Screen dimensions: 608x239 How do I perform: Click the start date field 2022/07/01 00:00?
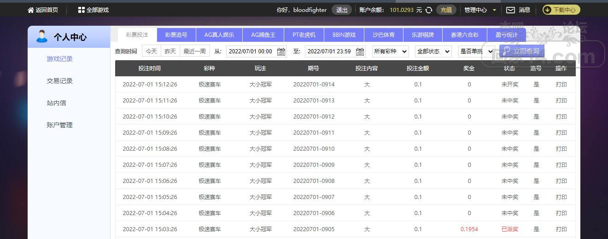point(257,51)
